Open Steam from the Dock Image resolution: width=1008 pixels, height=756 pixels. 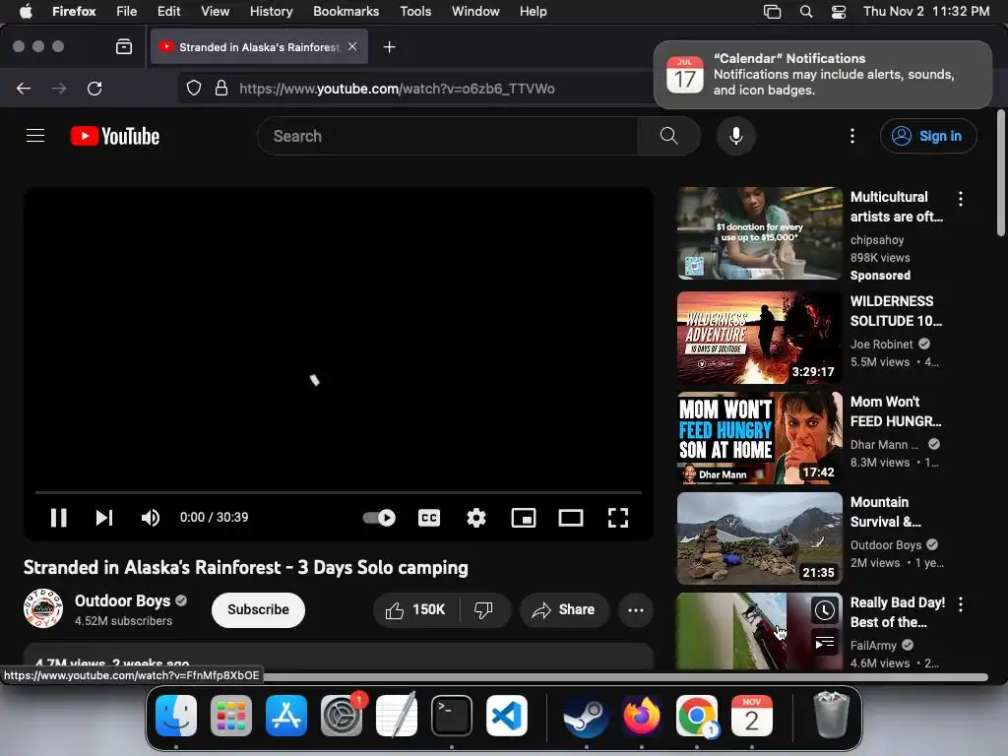pyautogui.click(x=586, y=715)
